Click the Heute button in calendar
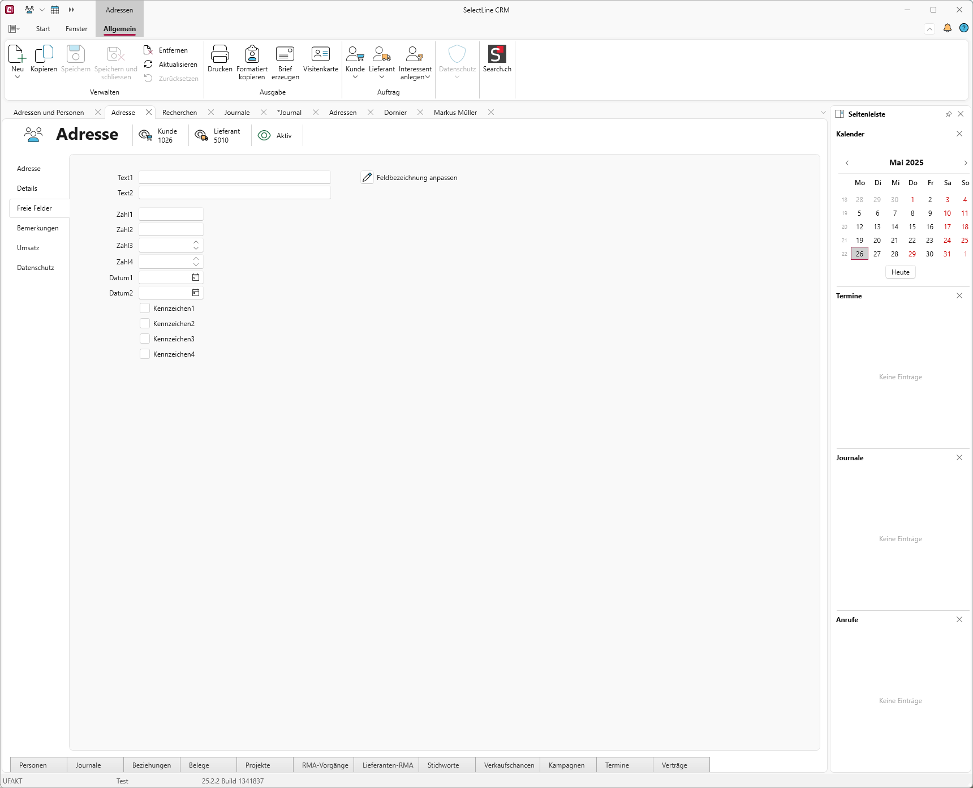The image size is (973, 788). pos(900,272)
